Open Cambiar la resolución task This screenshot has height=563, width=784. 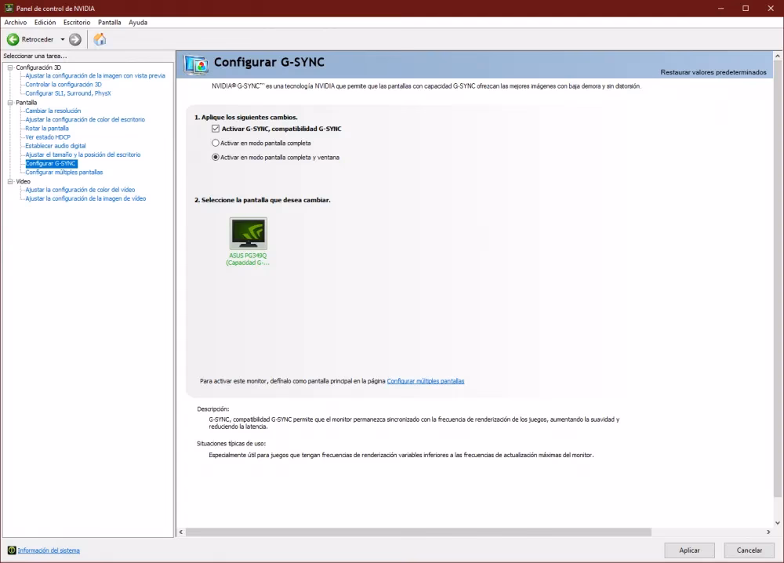(x=53, y=111)
